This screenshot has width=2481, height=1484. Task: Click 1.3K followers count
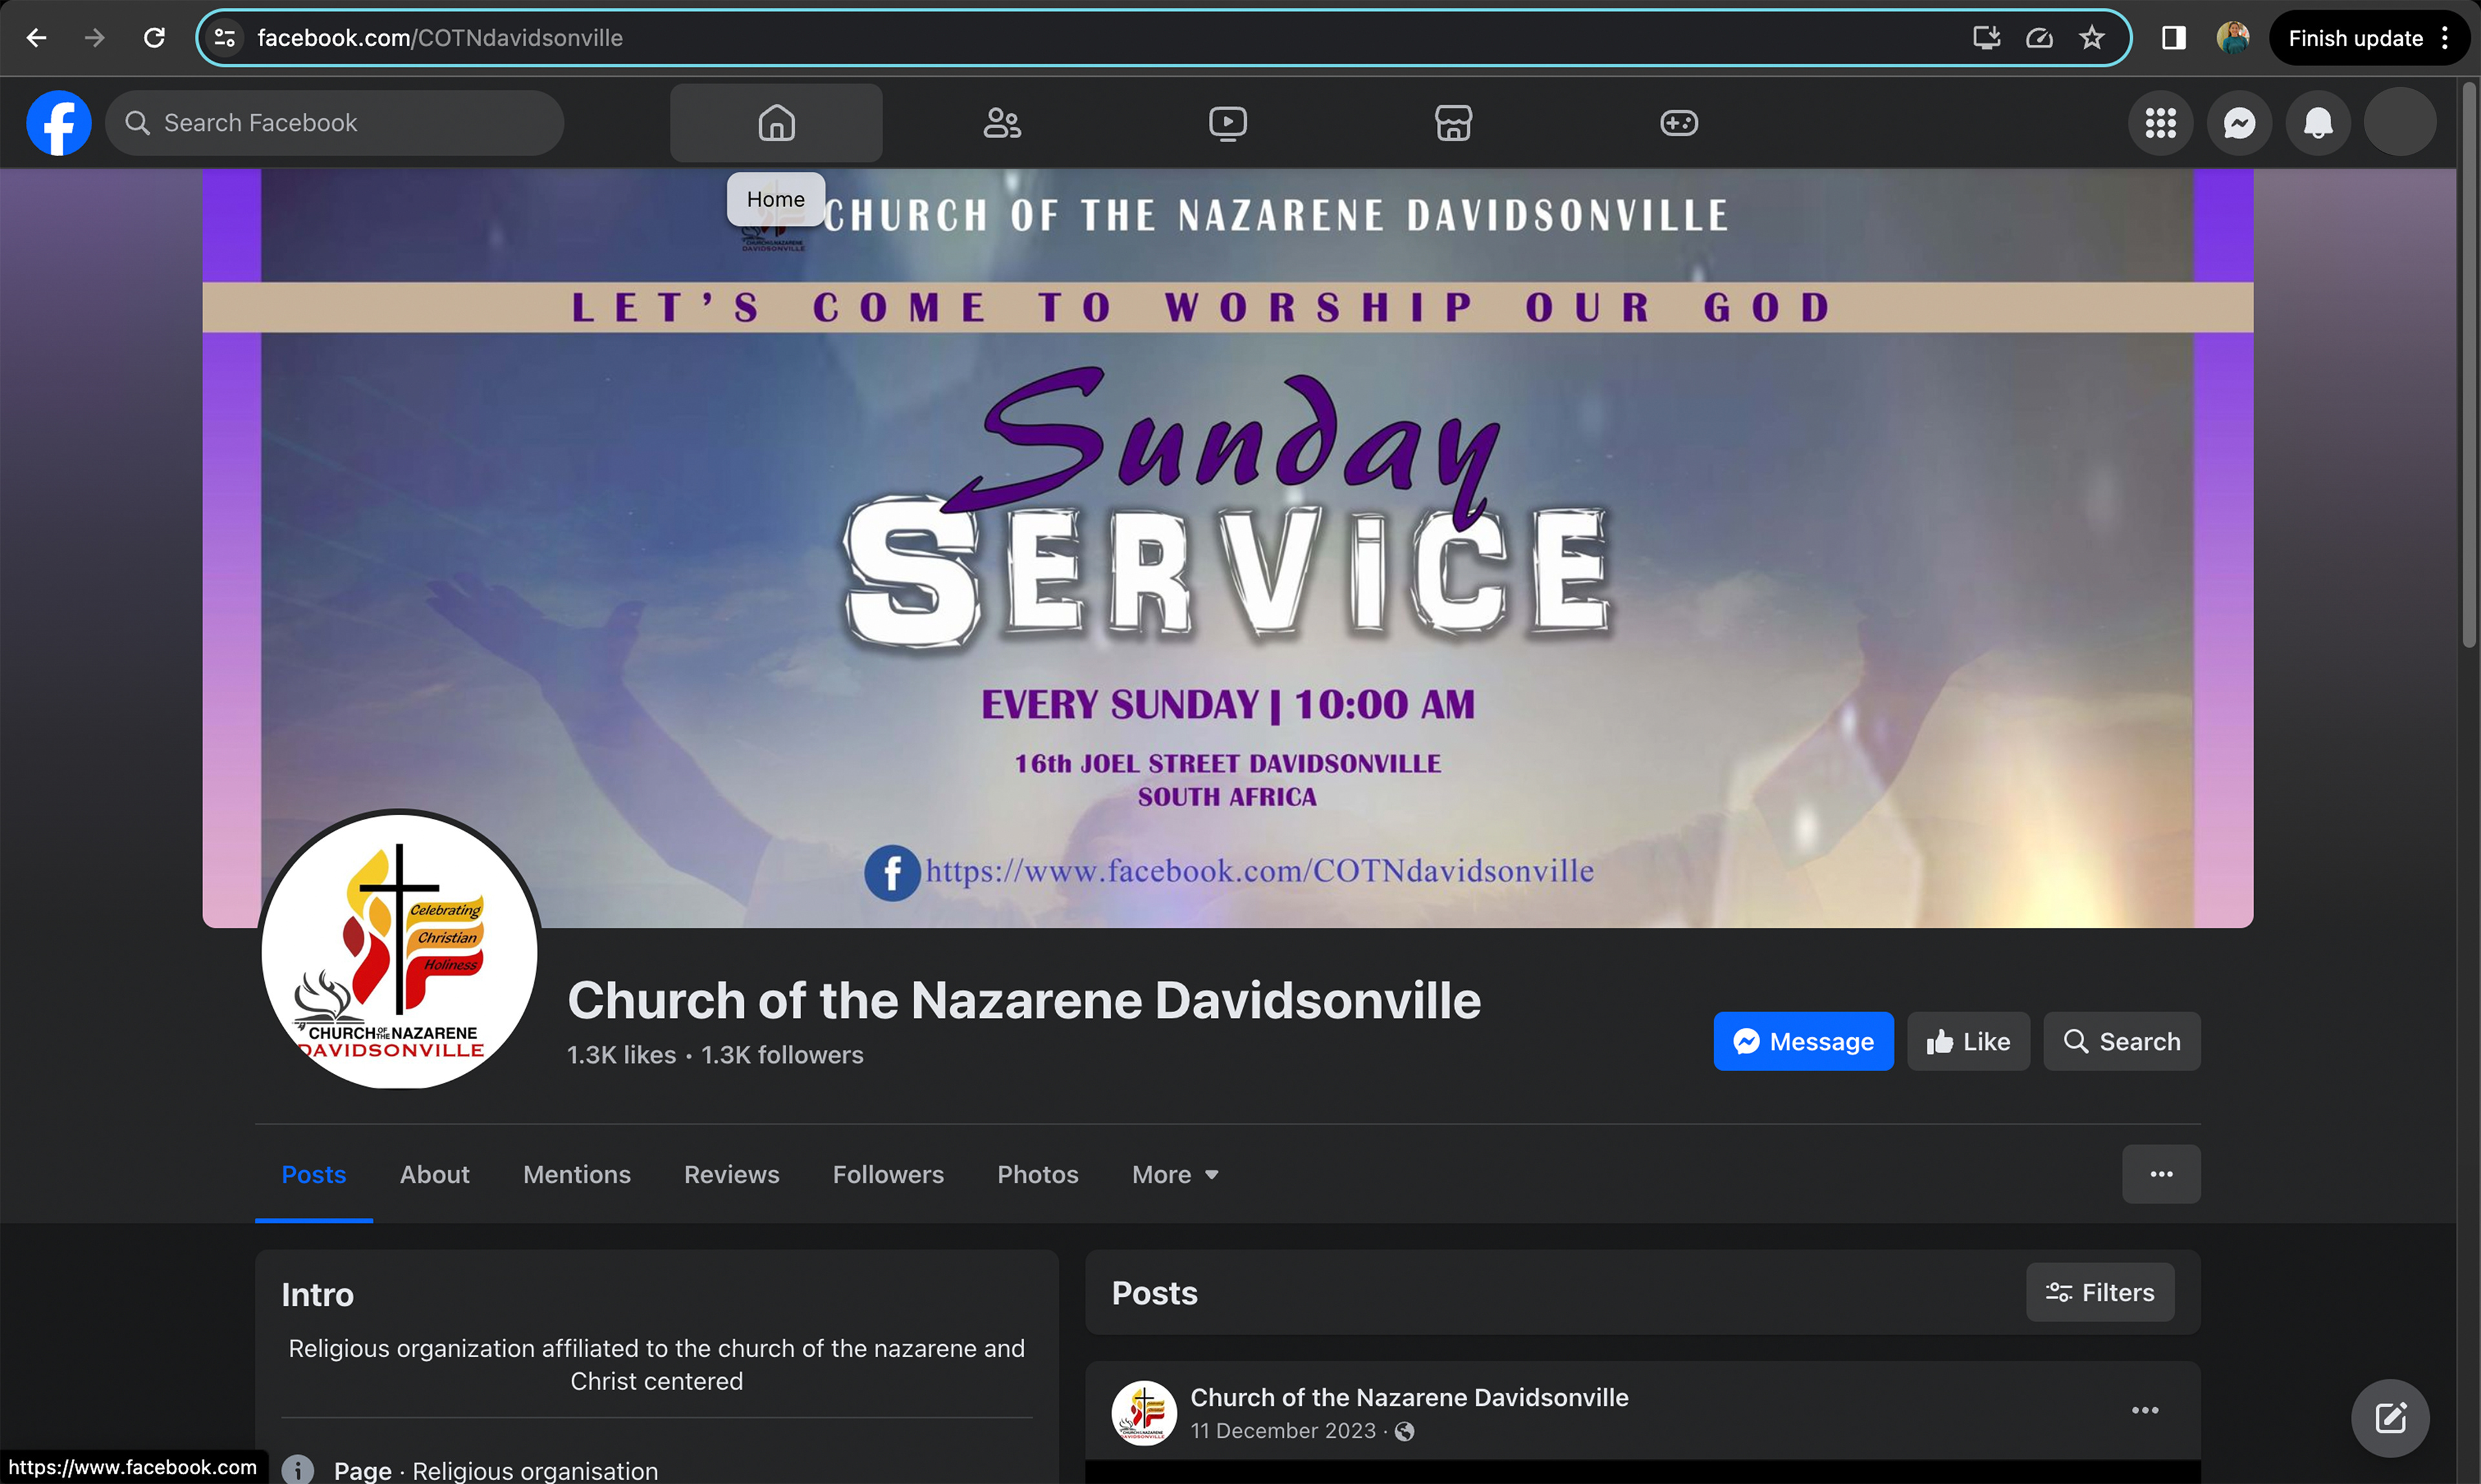[782, 1055]
